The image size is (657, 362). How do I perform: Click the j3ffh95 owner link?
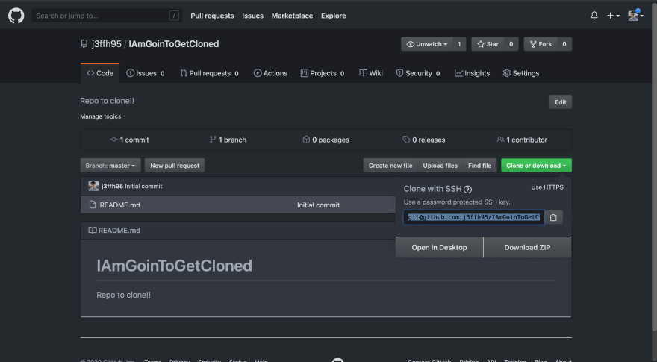[107, 44]
